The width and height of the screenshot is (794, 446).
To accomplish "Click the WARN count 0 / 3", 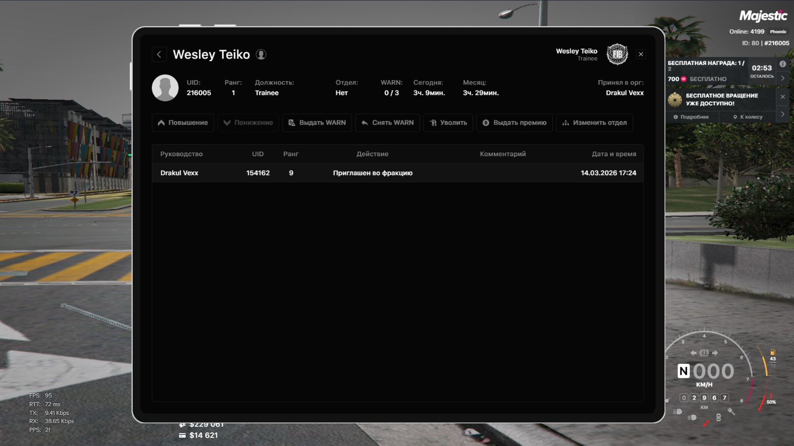I will [x=391, y=93].
